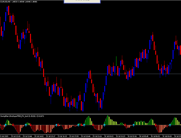Click the 29 Jul 13:46 time label
Viewport: 181px width, 138px height.
click(x=27, y=136)
